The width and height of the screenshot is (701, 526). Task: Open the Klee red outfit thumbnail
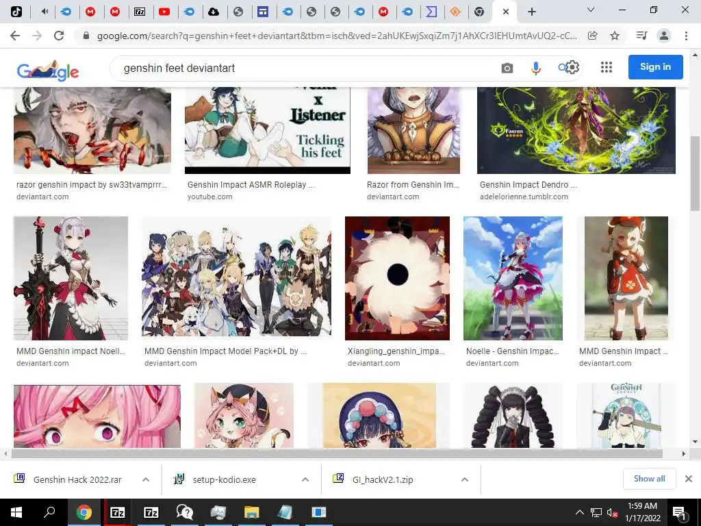tap(626, 278)
